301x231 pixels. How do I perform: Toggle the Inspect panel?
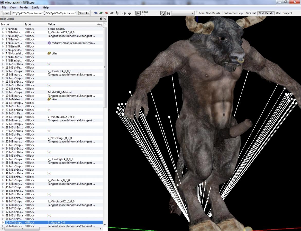[x=288, y=13]
